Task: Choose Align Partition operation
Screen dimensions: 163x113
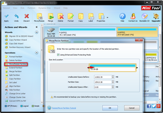Action: point(15,86)
